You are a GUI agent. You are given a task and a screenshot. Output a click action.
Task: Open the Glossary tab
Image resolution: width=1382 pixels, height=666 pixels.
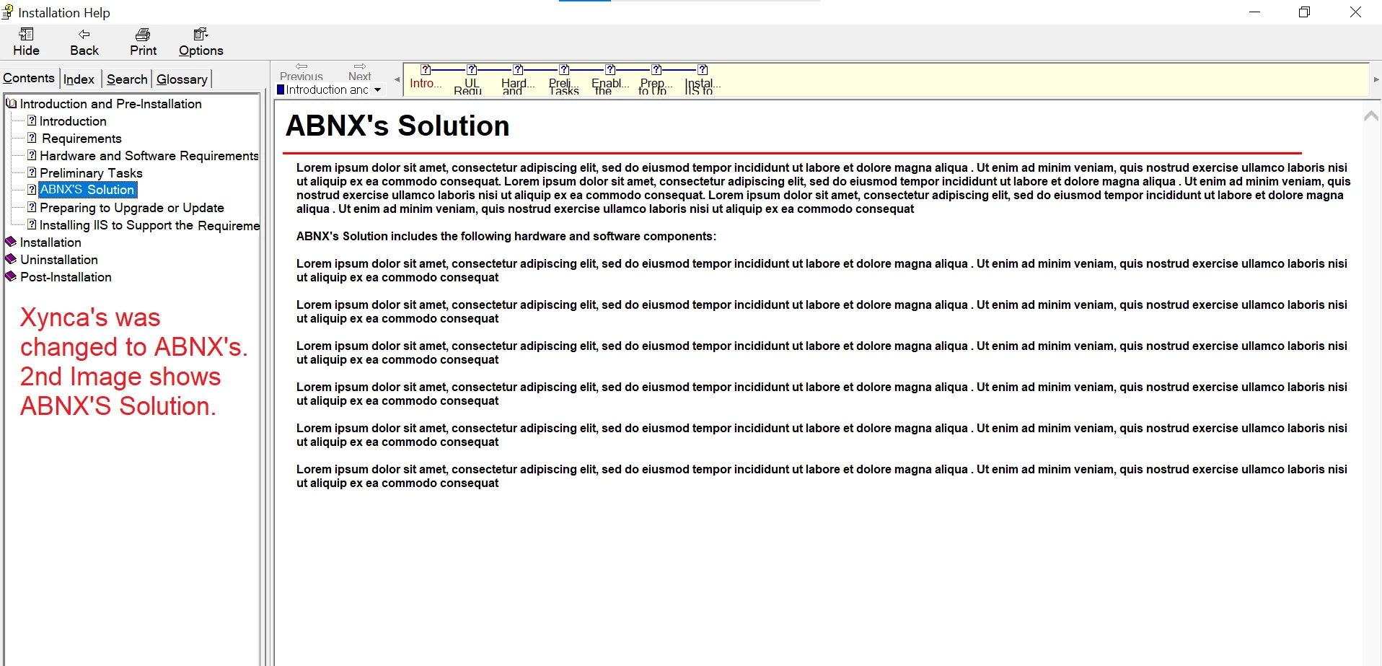(x=182, y=79)
